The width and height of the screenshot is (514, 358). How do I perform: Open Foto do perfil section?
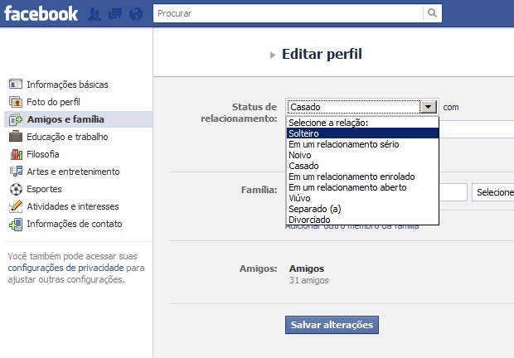pyautogui.click(x=53, y=102)
